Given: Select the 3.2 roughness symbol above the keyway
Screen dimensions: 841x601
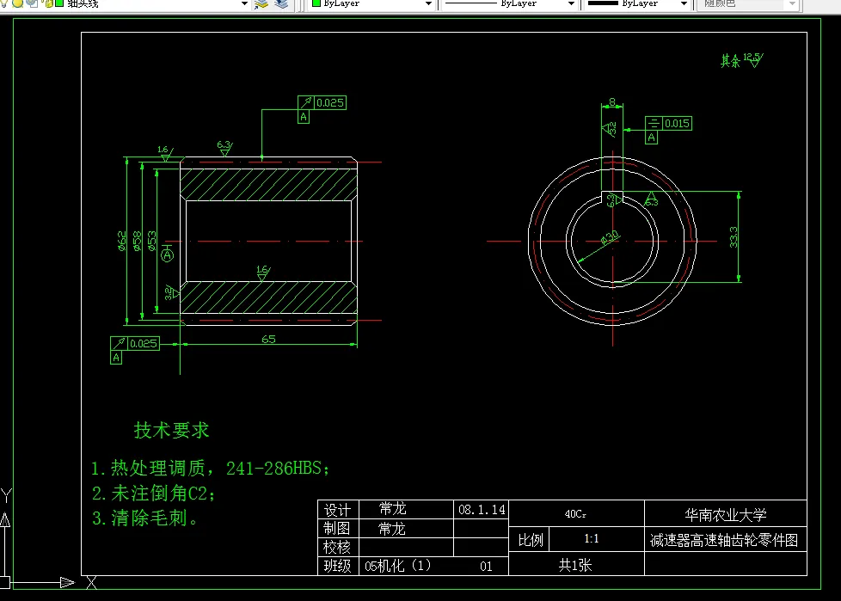Looking at the screenshot, I should click(x=610, y=129).
